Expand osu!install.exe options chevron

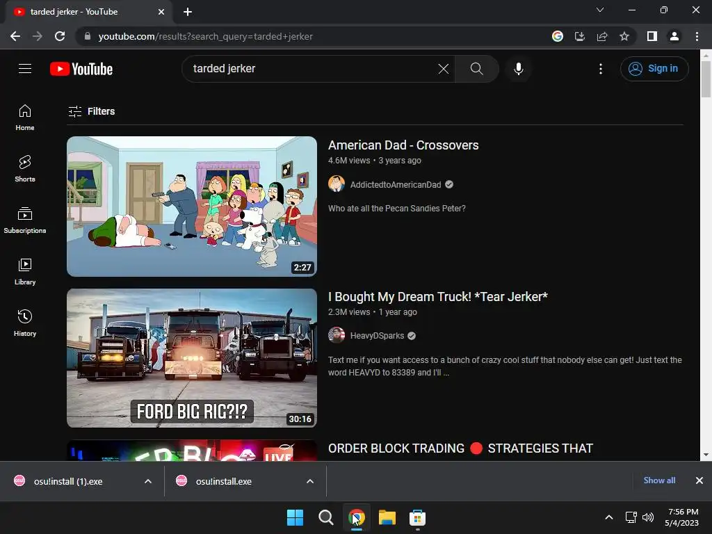[310, 481]
